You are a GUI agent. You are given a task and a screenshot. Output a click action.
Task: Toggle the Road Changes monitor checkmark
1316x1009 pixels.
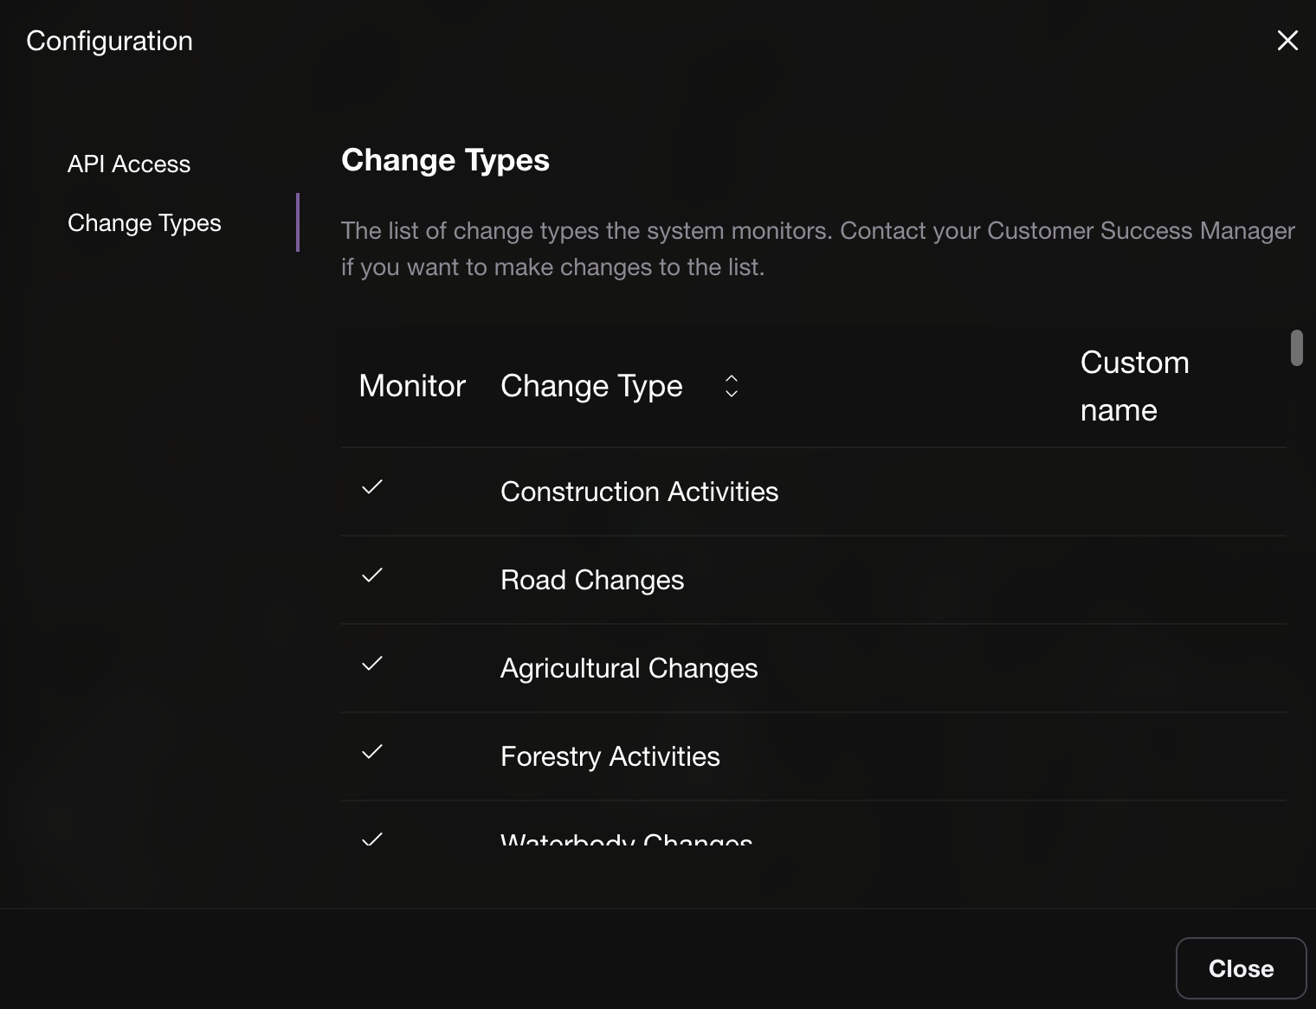click(372, 576)
